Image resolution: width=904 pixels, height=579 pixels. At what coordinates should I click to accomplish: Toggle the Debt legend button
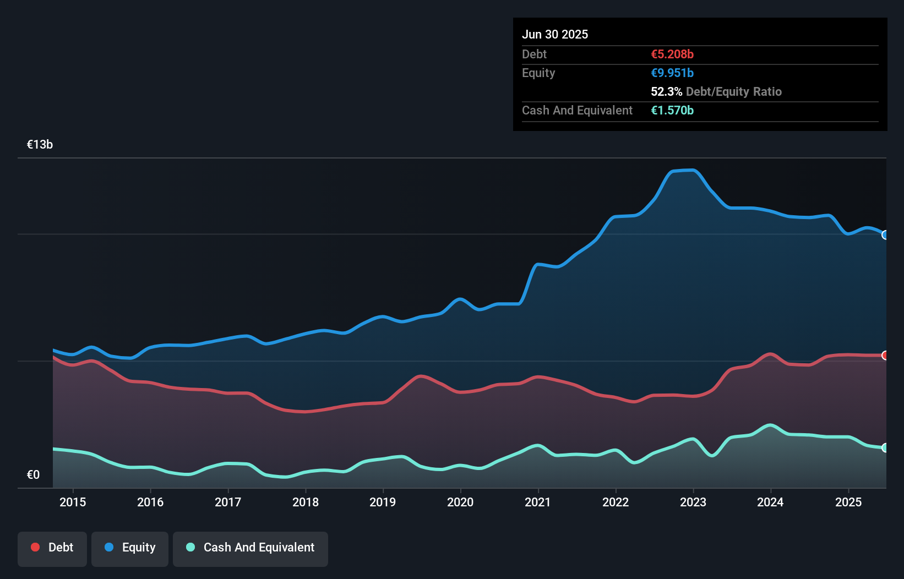click(x=52, y=548)
